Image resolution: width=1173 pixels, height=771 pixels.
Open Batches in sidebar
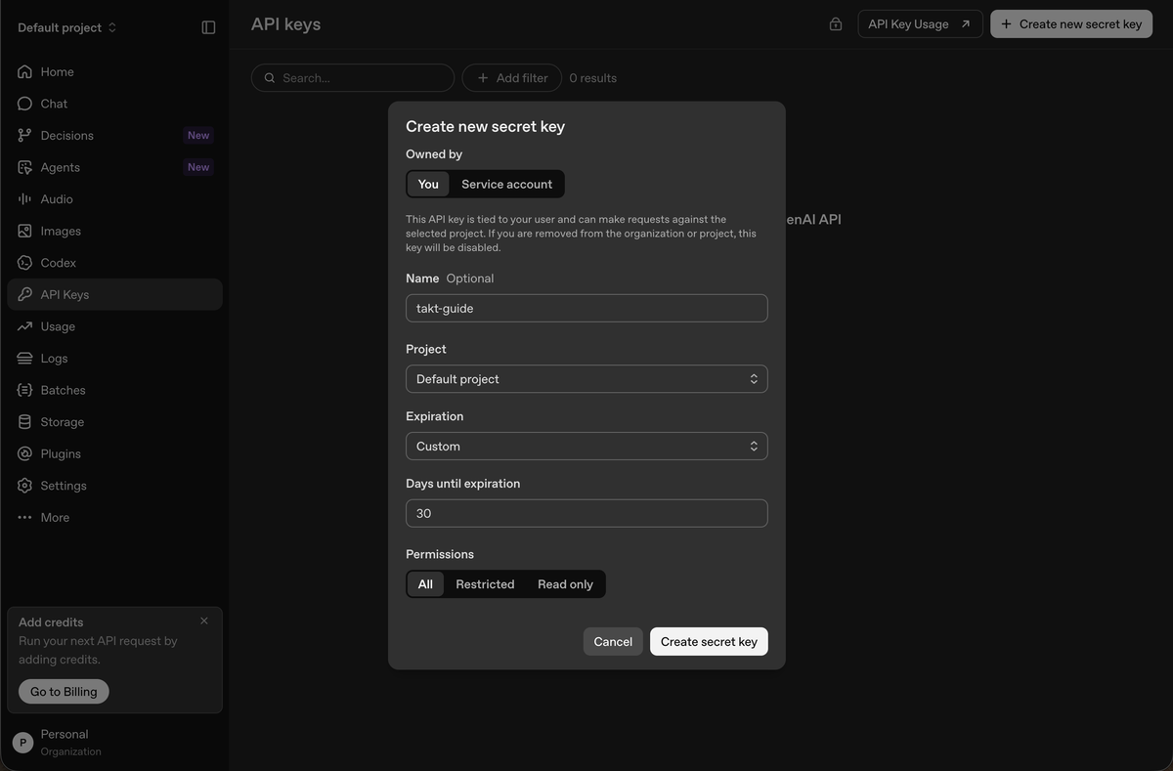pos(114,390)
